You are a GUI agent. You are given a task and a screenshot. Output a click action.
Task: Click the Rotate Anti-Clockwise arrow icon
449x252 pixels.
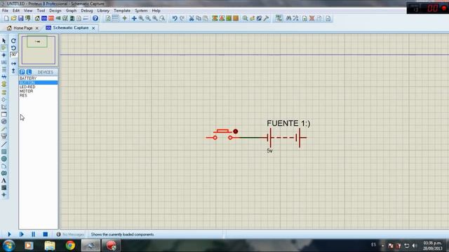13,48
